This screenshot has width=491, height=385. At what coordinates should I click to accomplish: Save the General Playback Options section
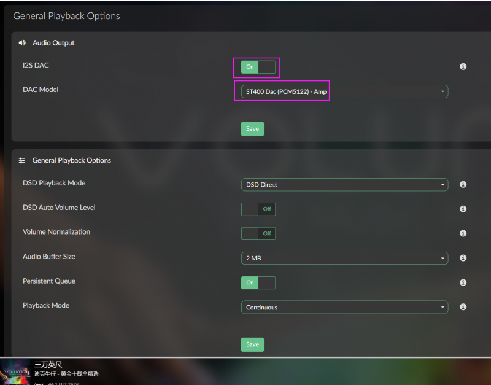click(x=252, y=344)
